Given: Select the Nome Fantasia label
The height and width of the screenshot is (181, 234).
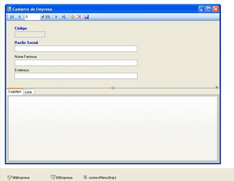Looking at the screenshot, I should tap(26, 57).
